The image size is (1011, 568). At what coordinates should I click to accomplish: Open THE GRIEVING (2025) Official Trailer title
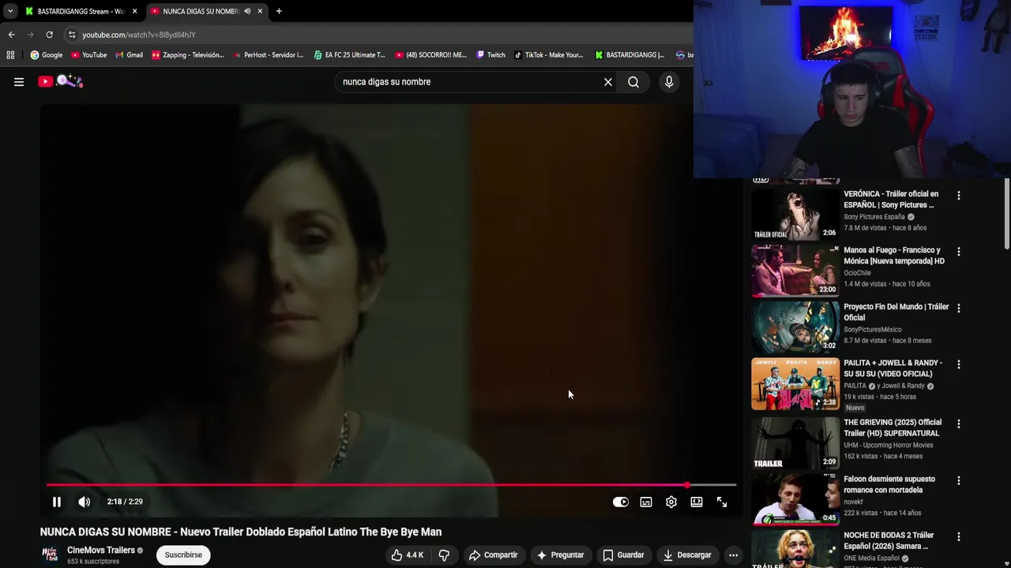(893, 428)
